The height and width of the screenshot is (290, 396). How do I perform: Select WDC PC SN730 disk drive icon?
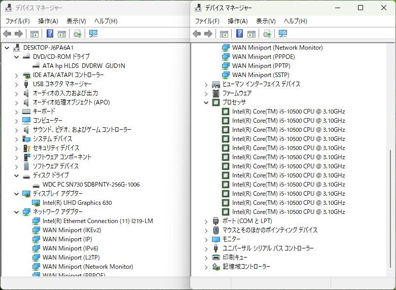pos(36,185)
